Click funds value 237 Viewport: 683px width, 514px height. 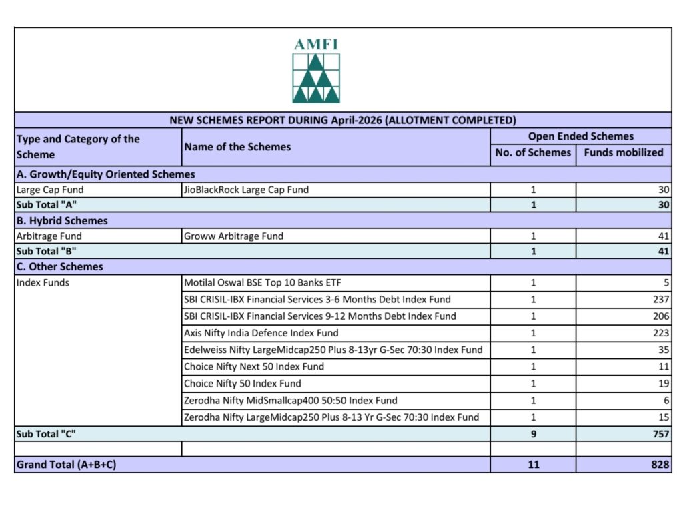pyautogui.click(x=661, y=300)
